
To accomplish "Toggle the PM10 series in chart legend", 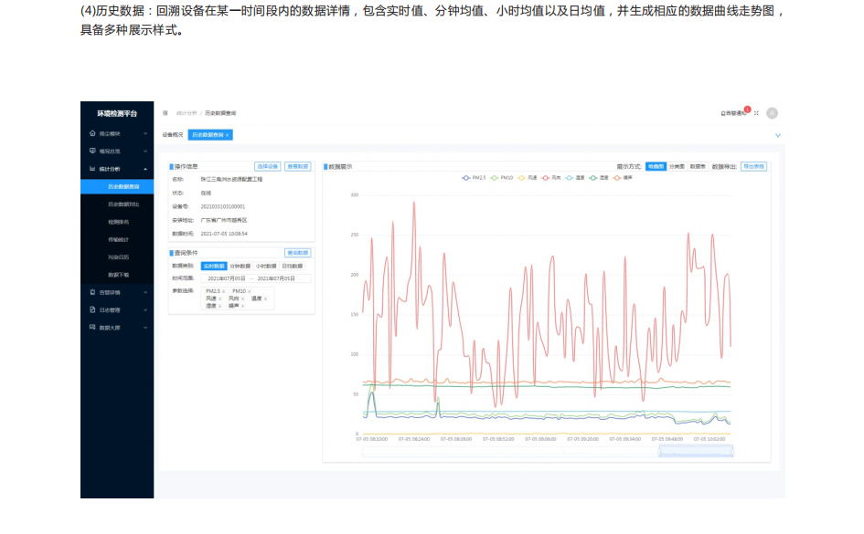I will (x=502, y=178).
